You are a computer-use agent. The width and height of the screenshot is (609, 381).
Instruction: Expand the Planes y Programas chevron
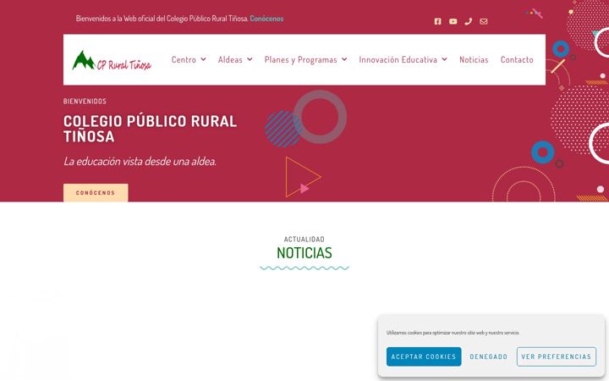344,59
